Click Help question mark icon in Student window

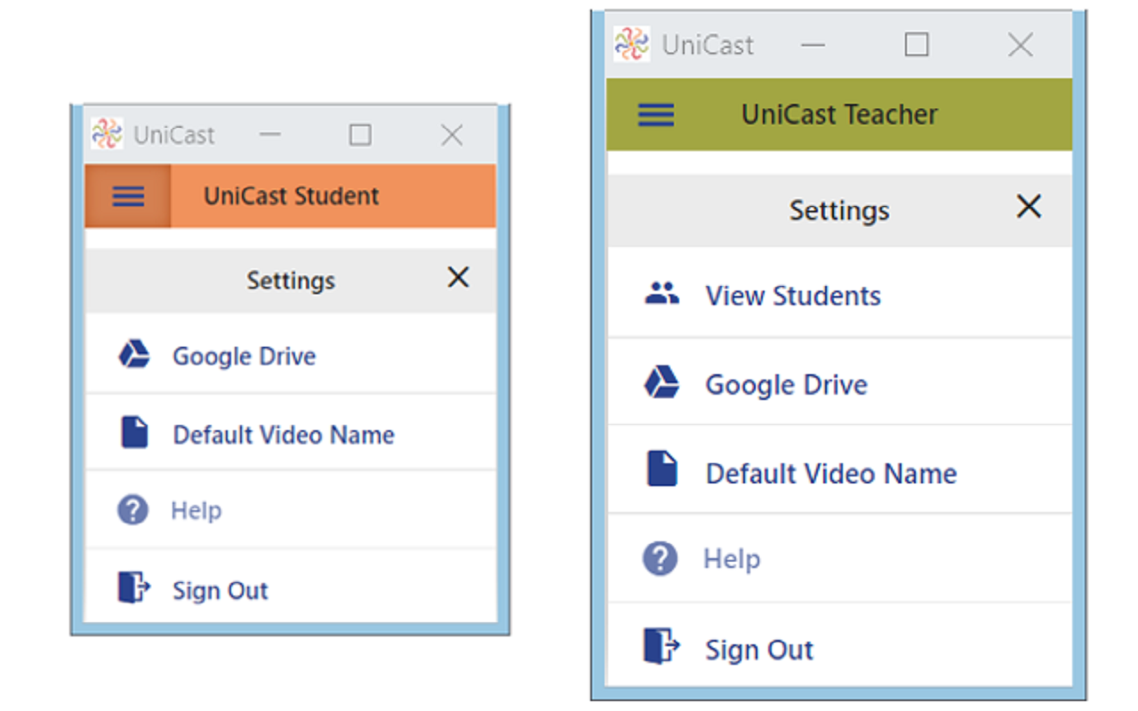(x=132, y=510)
